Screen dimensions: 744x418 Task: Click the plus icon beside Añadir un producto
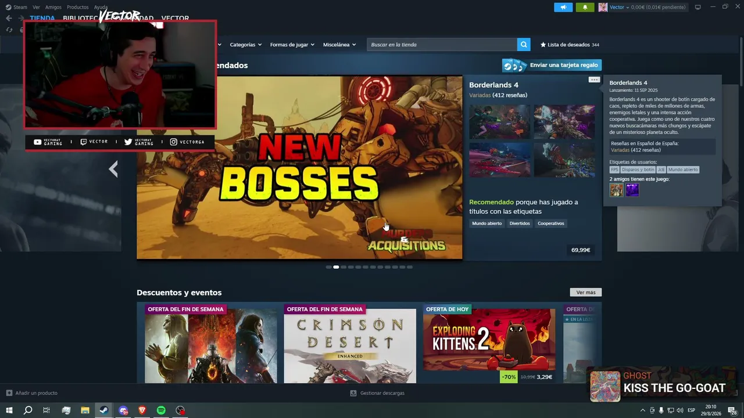[9, 393]
